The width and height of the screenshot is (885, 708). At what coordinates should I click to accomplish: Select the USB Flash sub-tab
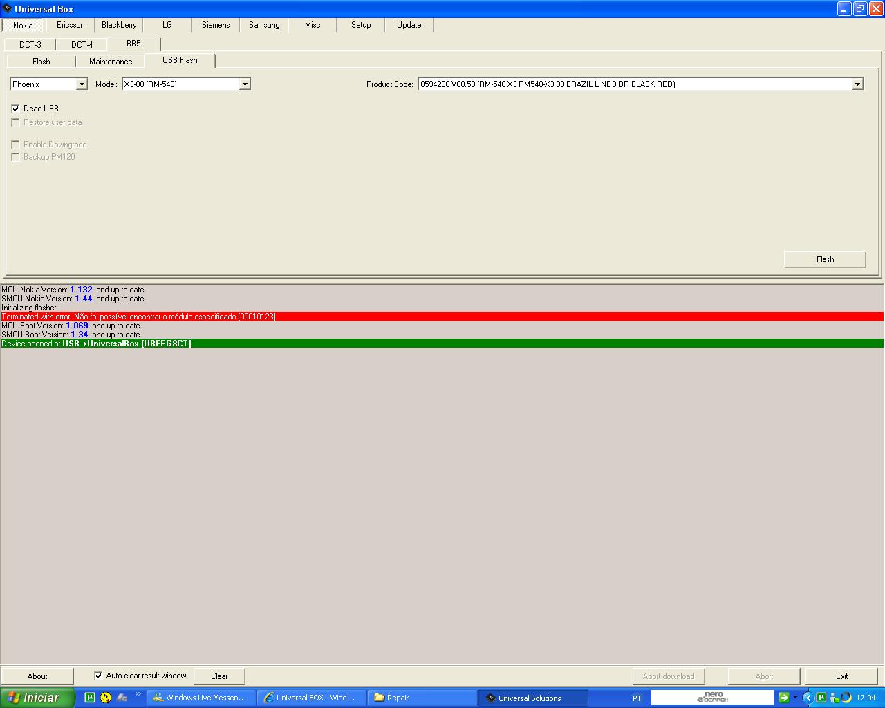(180, 60)
